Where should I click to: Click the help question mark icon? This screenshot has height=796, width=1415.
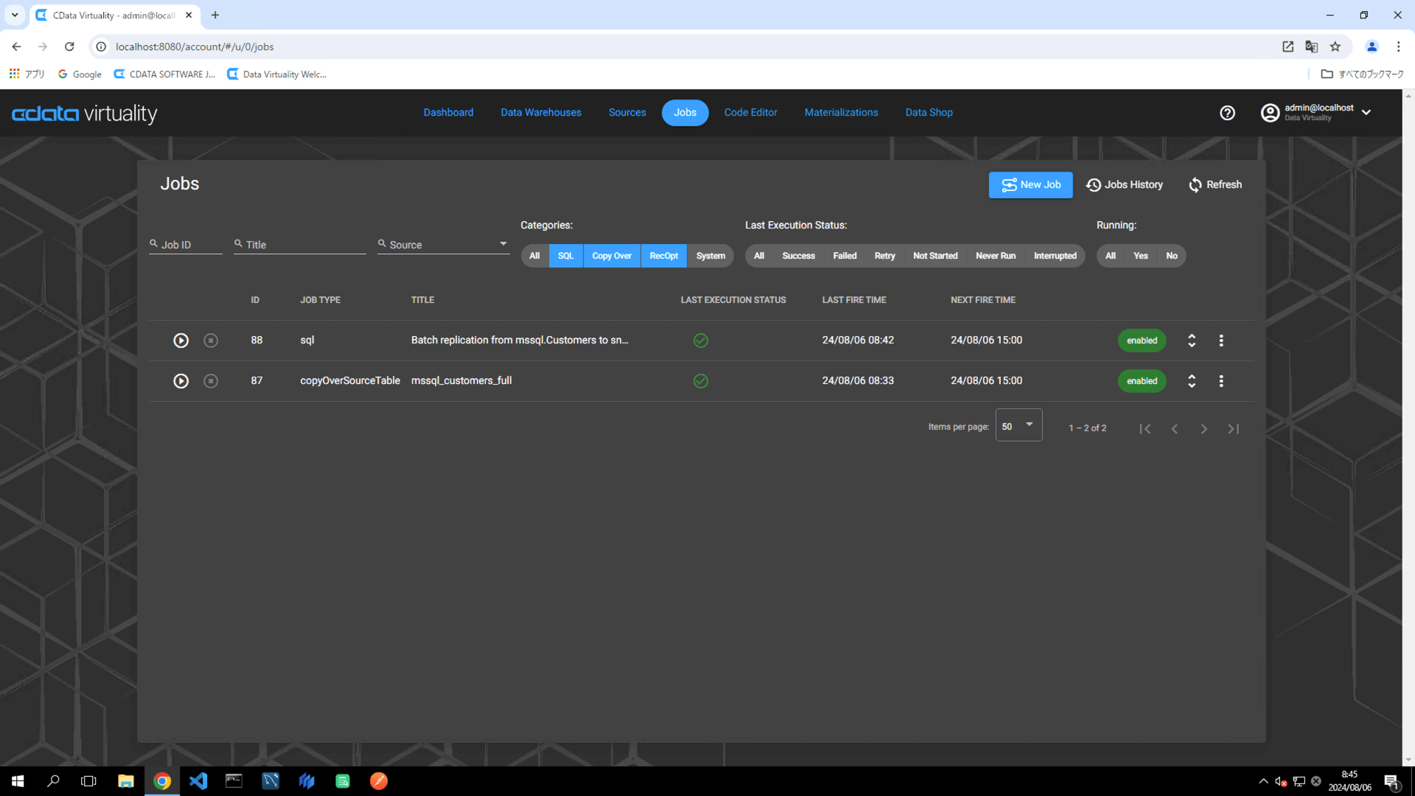[1227, 113]
